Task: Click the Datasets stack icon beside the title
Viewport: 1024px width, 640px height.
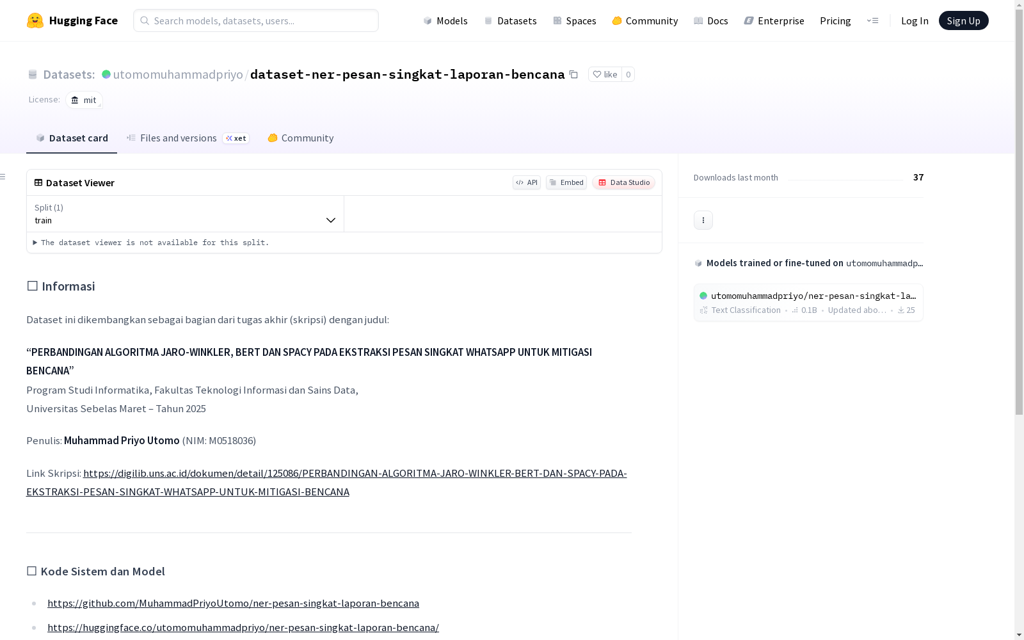Action: coord(33,75)
